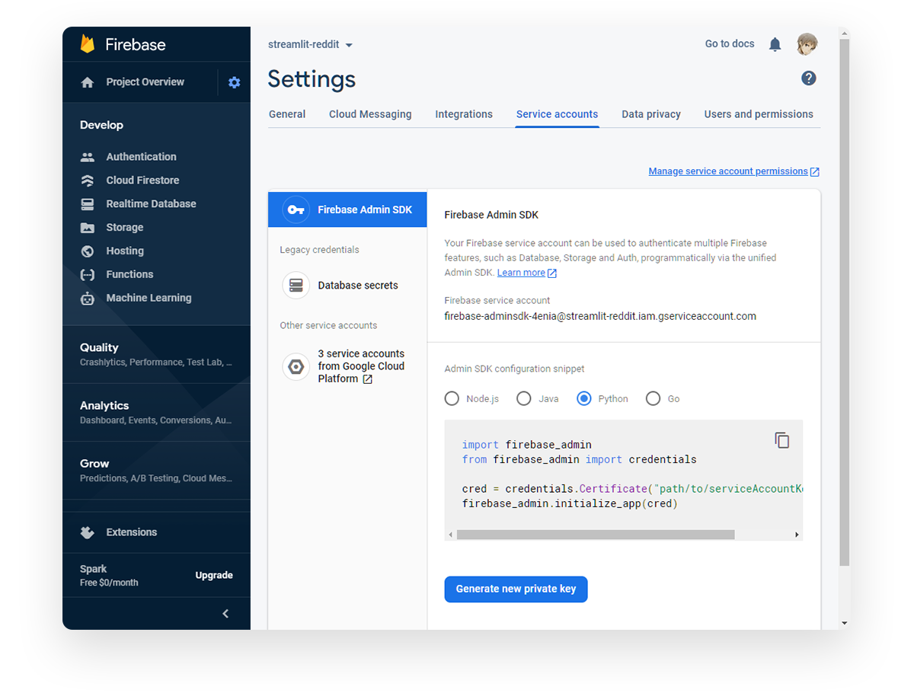Click the Project Overview label
914x693 pixels.
(145, 82)
